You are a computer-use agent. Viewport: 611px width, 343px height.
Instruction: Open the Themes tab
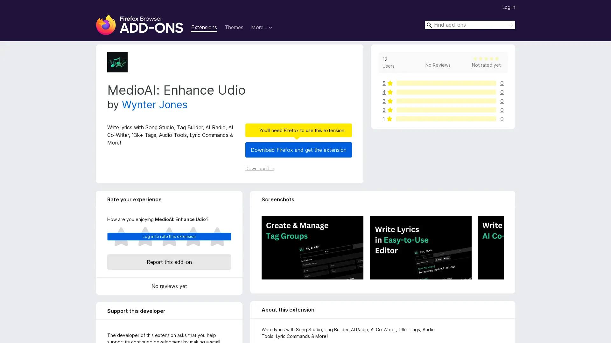tap(234, 28)
